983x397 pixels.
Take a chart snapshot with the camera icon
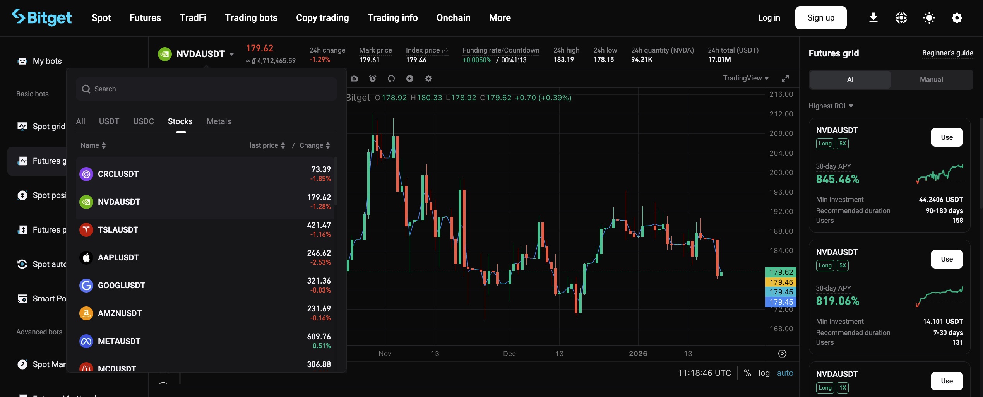point(354,79)
